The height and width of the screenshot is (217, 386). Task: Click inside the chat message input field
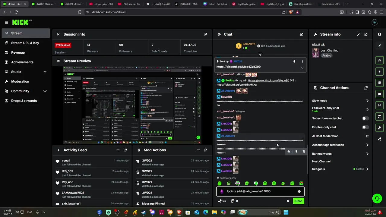tap(260, 191)
